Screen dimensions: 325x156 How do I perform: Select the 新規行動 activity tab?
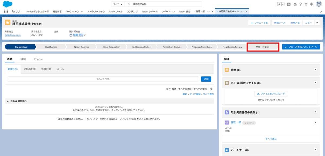(x=46, y=69)
